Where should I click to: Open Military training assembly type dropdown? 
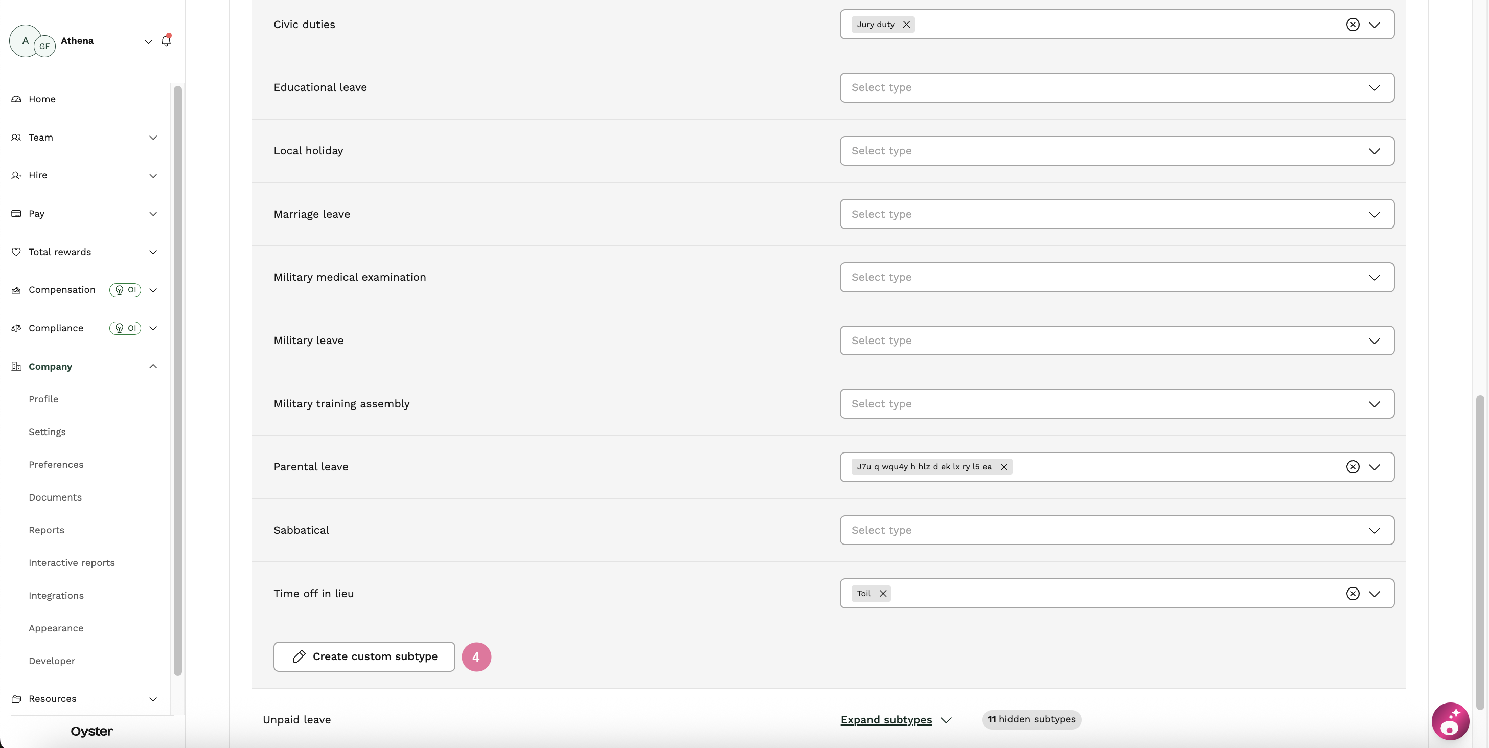tap(1117, 403)
